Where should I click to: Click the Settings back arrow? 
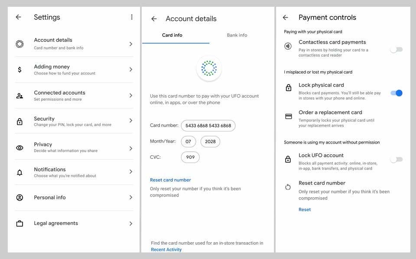pos(18,17)
